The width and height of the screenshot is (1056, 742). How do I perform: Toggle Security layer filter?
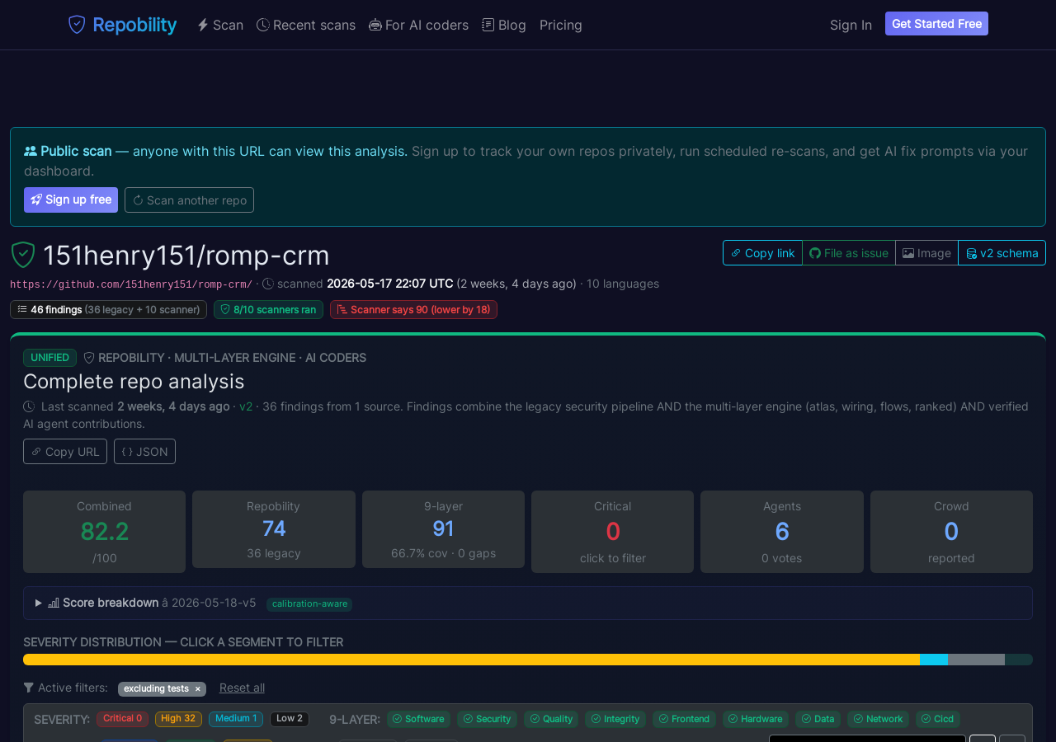tap(487, 719)
